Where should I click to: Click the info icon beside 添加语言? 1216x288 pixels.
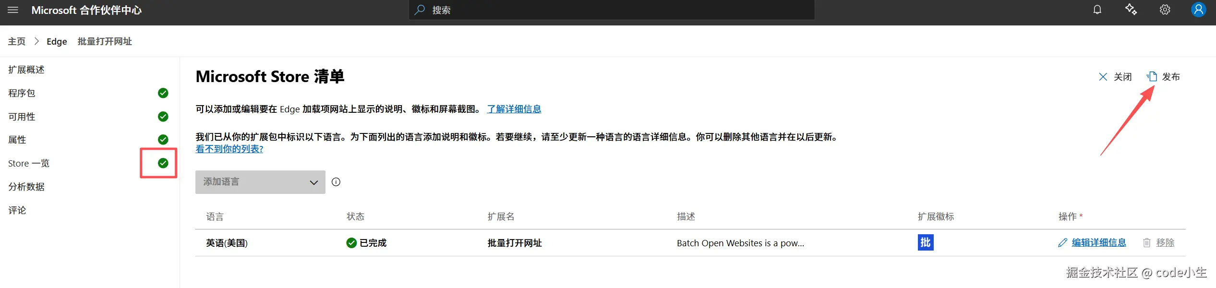(x=336, y=182)
